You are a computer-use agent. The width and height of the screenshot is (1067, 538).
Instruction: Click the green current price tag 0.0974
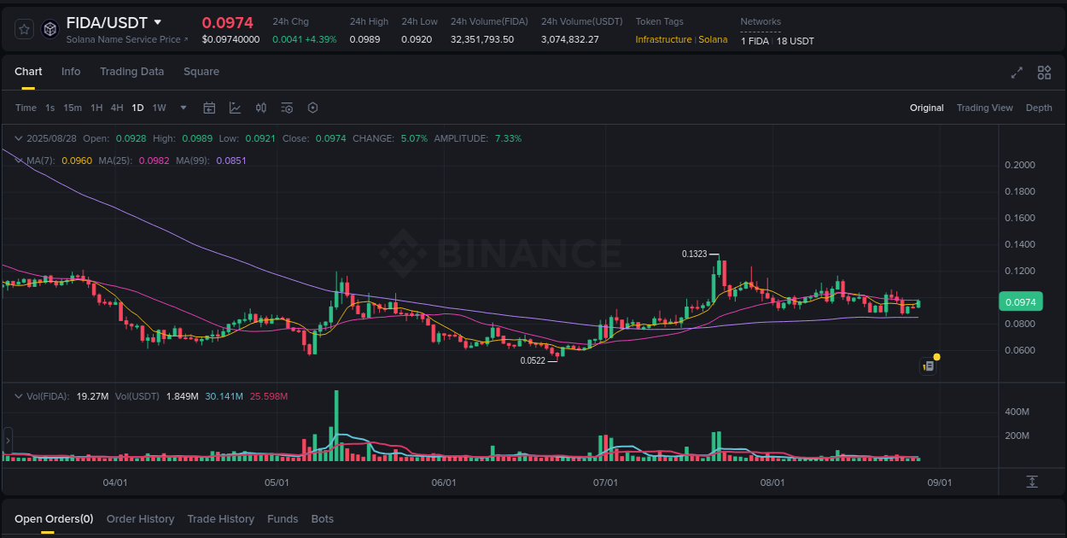coord(1021,301)
